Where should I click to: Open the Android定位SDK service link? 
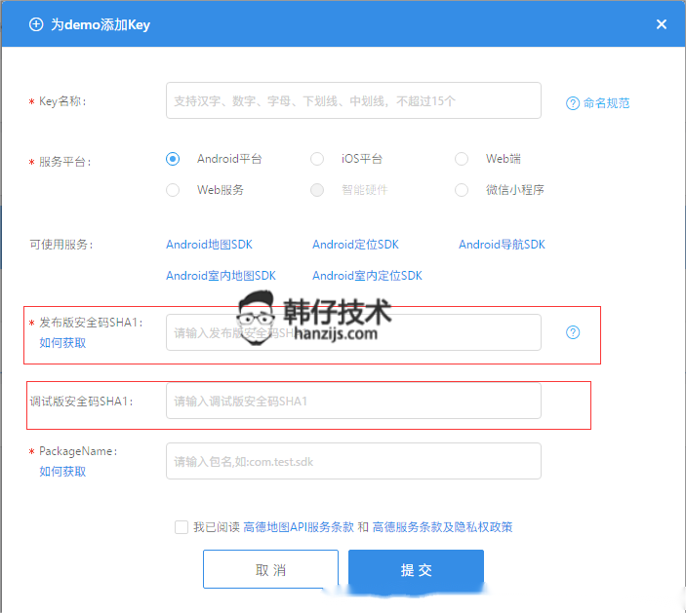[355, 245]
